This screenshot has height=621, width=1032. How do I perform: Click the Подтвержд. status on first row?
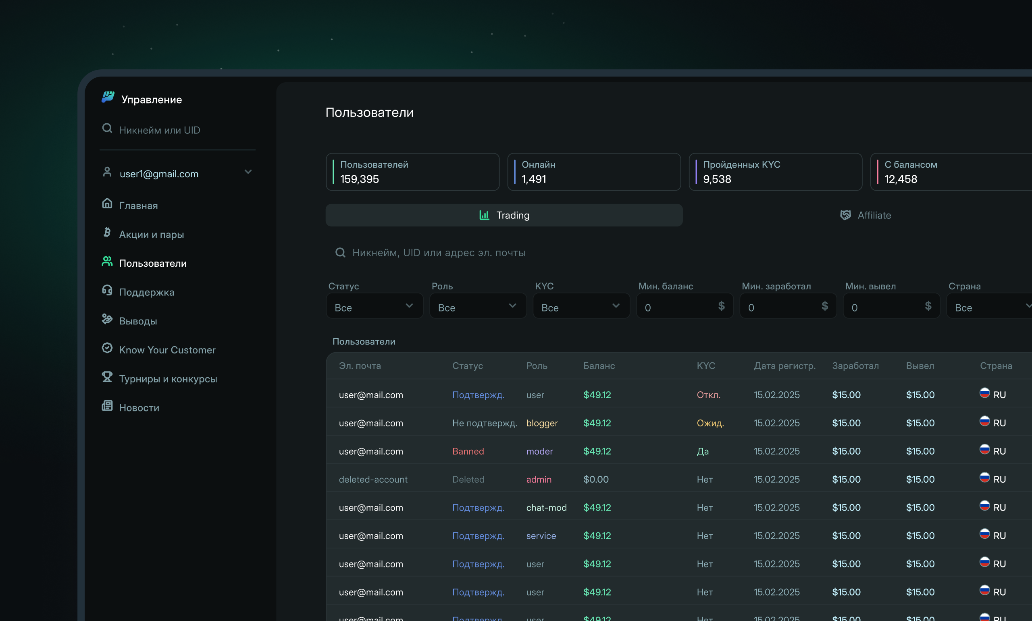478,395
